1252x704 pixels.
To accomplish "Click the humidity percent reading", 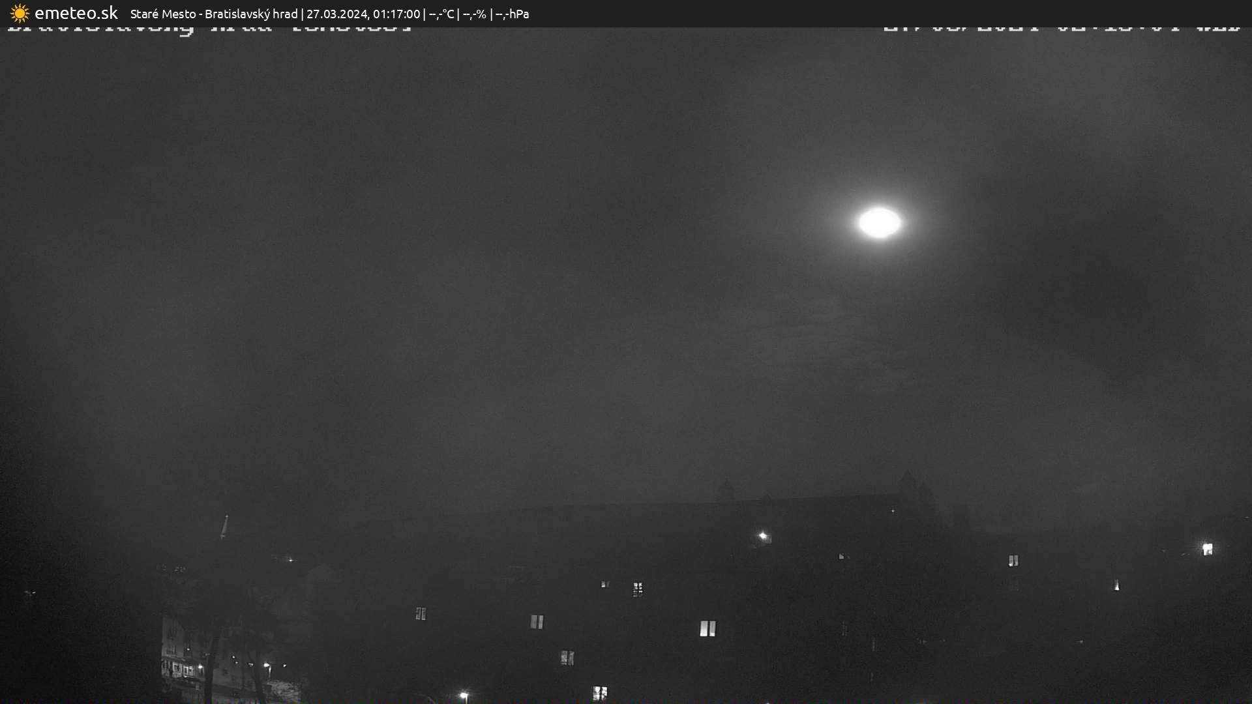I will pos(475,14).
